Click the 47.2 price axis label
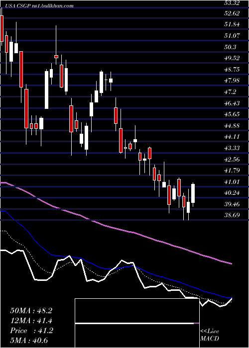The height and width of the screenshot is (348, 249). click(x=230, y=92)
